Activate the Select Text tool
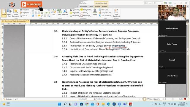190x107 pixels. point(9,13)
